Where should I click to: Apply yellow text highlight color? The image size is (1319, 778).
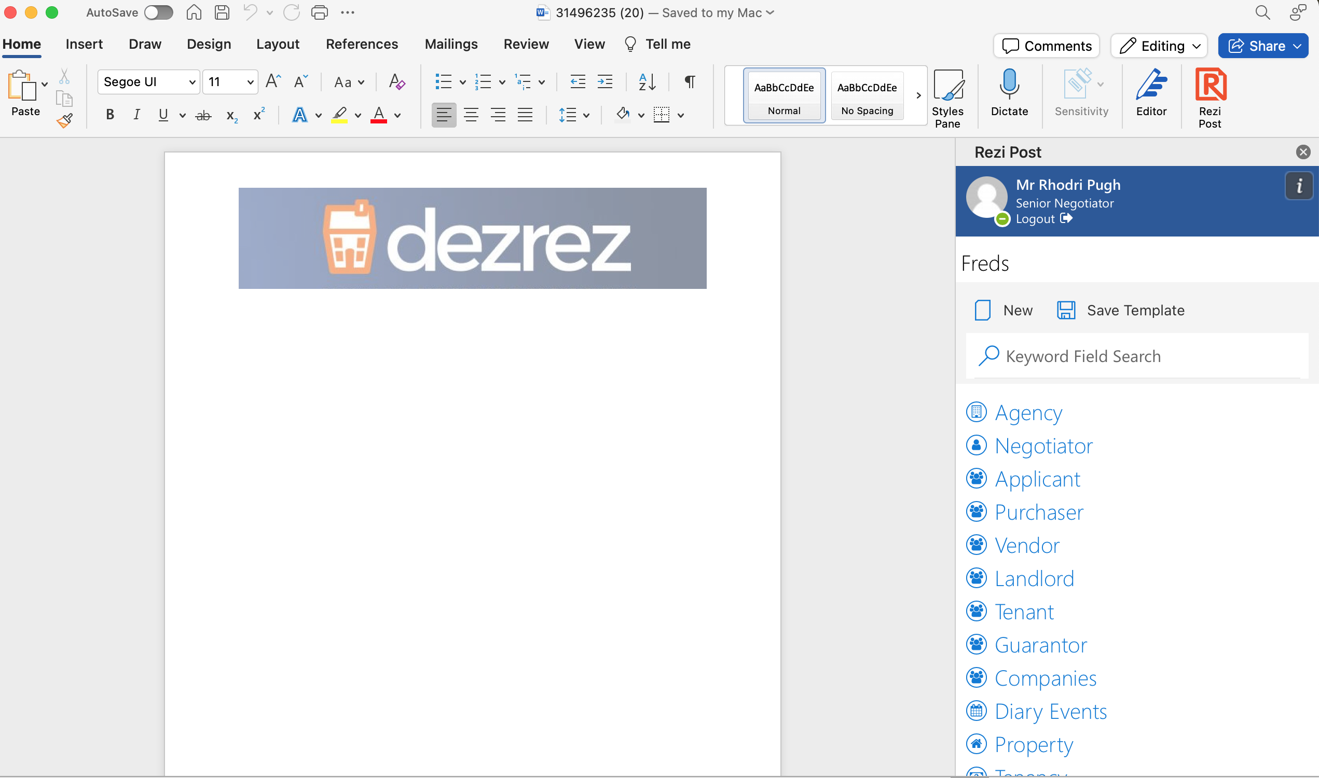tap(339, 115)
